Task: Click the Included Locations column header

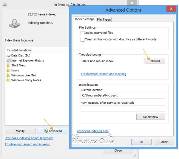Action: [x=37, y=50]
